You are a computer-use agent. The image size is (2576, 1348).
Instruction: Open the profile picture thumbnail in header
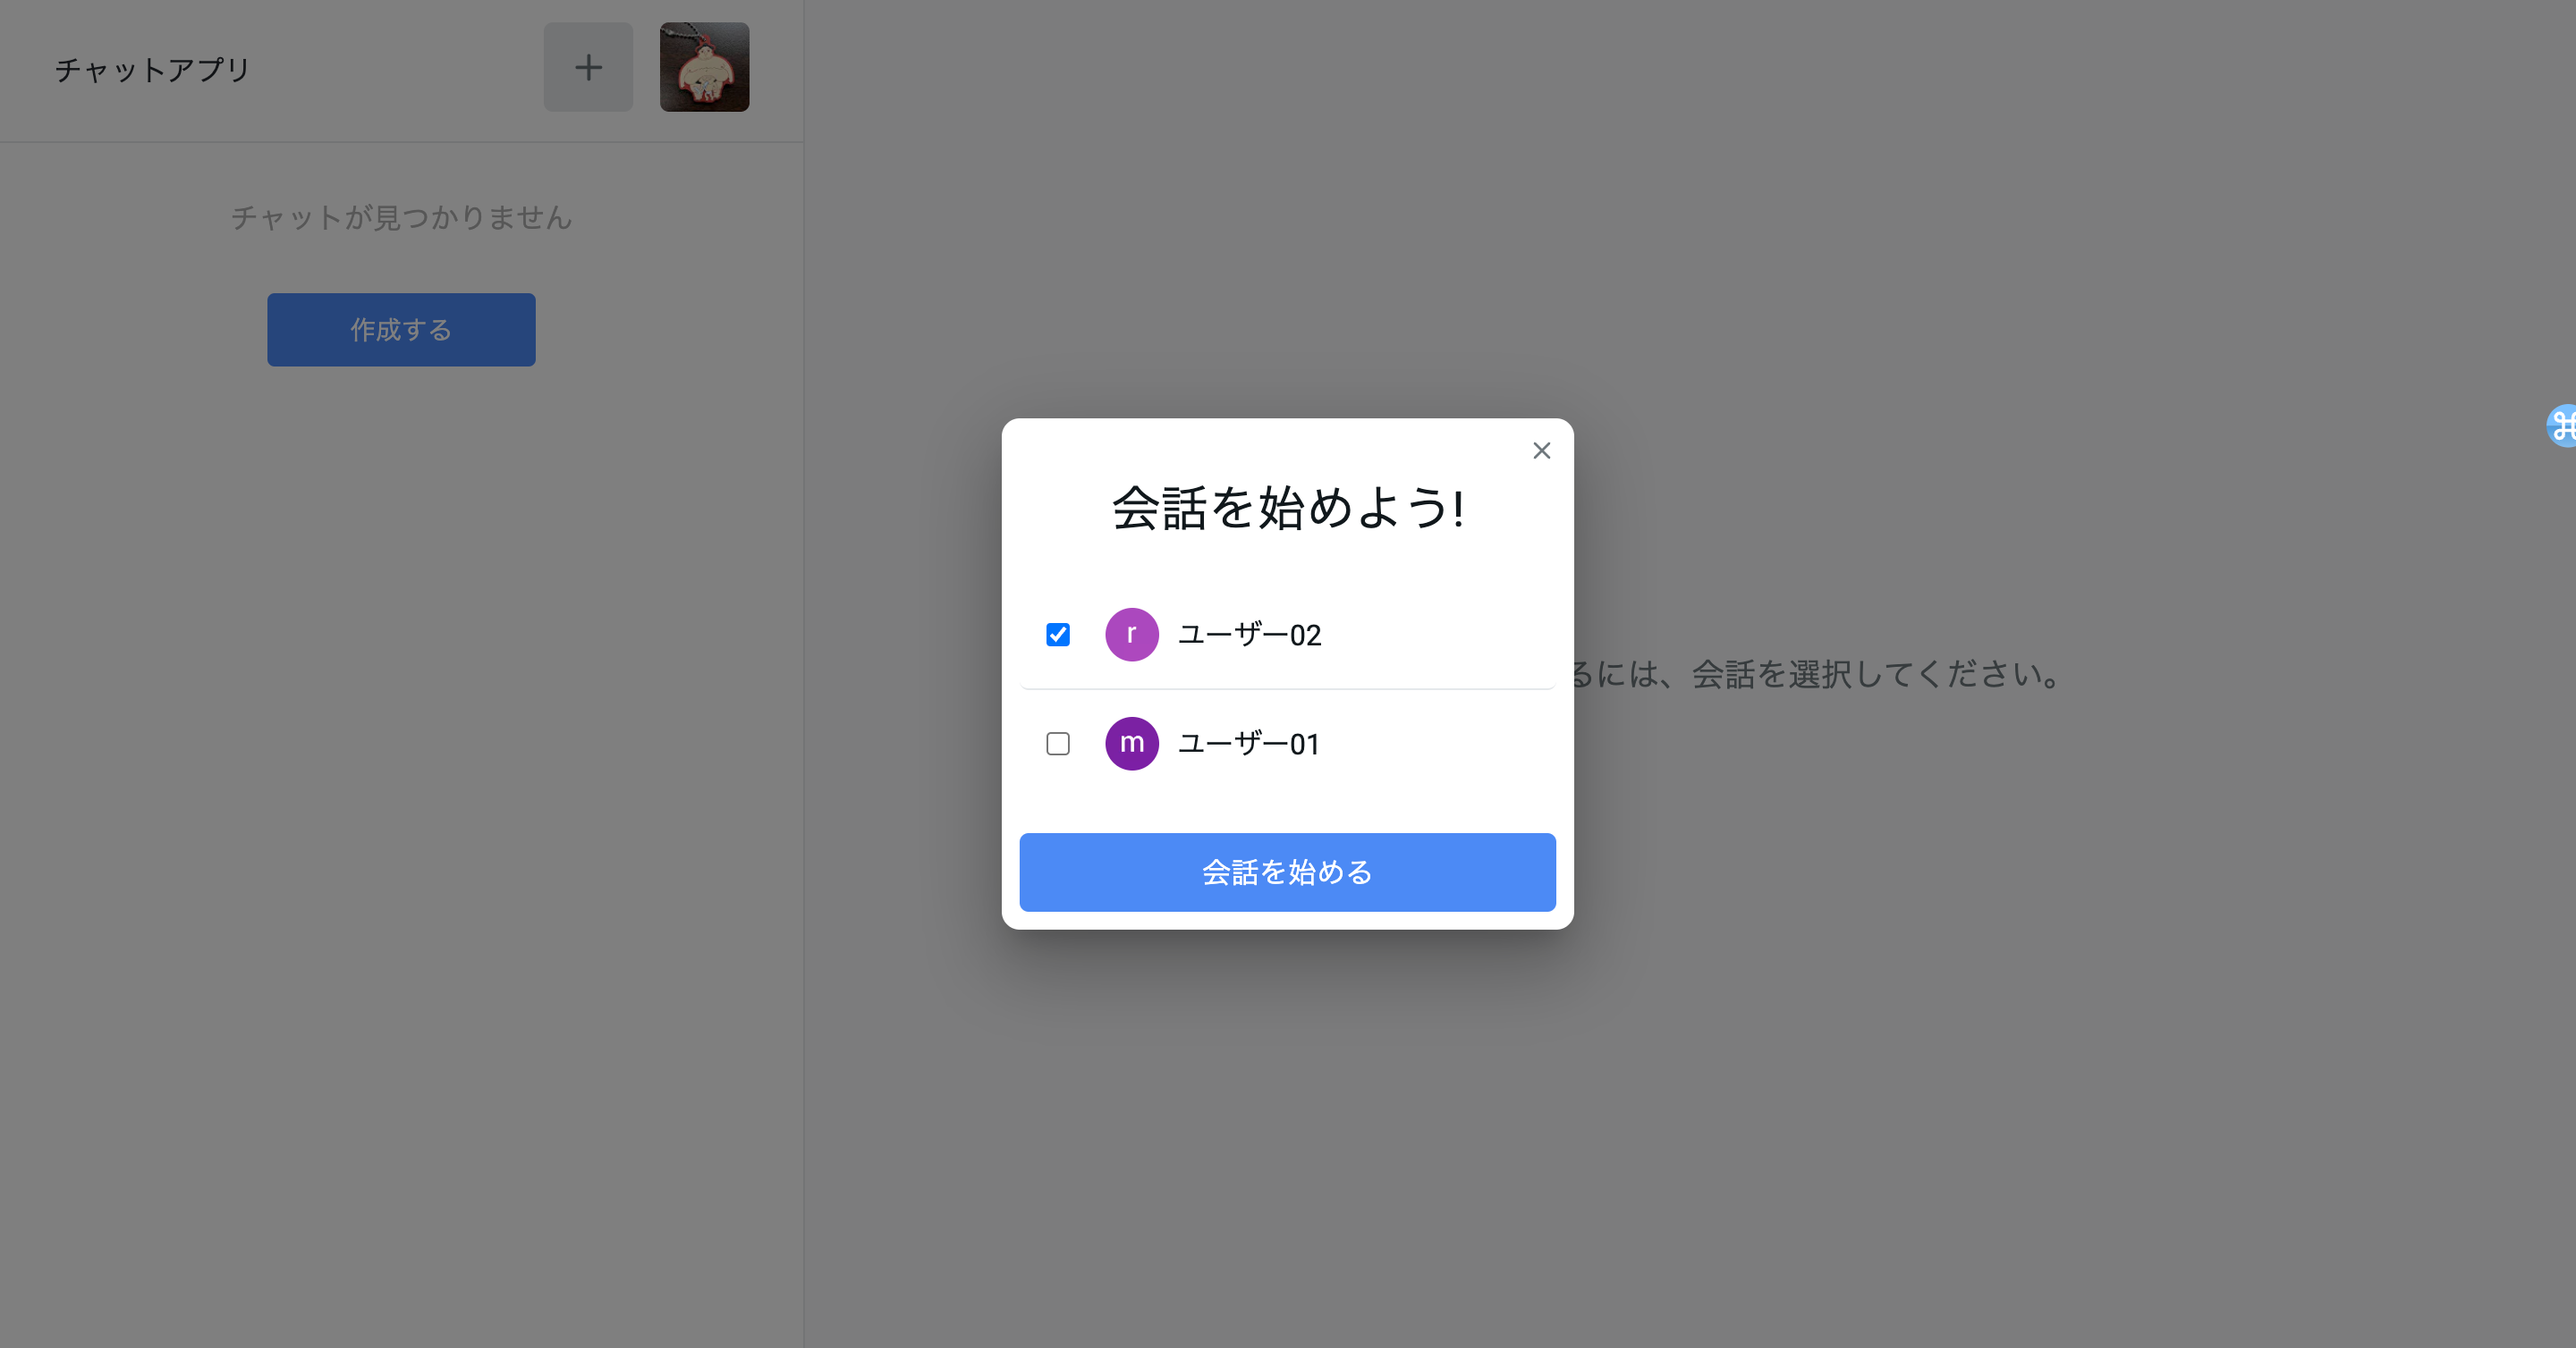pos(704,67)
